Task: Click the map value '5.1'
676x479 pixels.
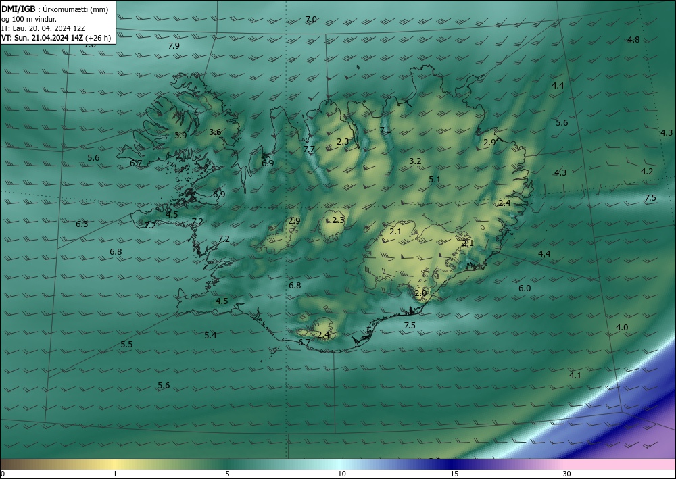Action: 435,180
